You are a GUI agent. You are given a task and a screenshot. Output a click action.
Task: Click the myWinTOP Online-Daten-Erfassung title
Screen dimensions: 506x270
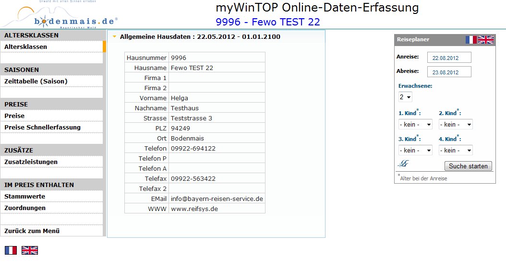pyautogui.click(x=317, y=7)
